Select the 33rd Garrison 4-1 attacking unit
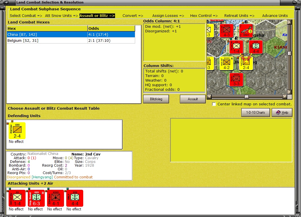The height and width of the screenshot is (217, 301). (x=55, y=198)
